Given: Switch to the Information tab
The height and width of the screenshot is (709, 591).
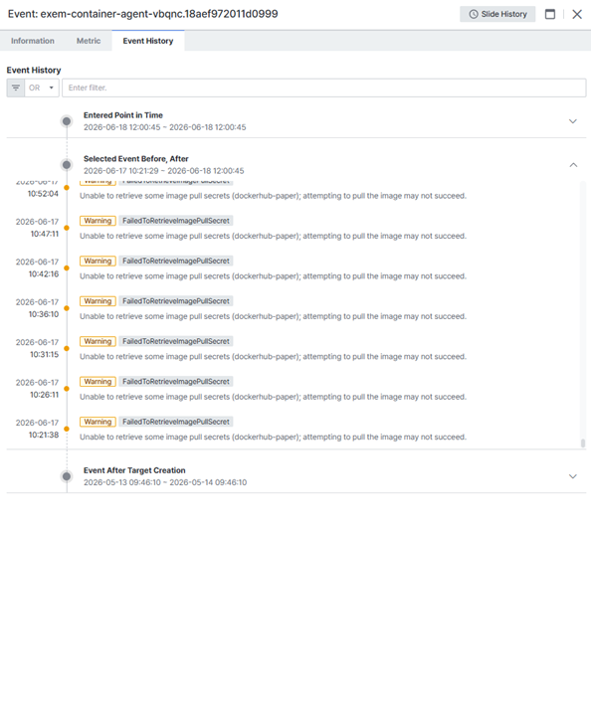Looking at the screenshot, I should (x=33, y=41).
